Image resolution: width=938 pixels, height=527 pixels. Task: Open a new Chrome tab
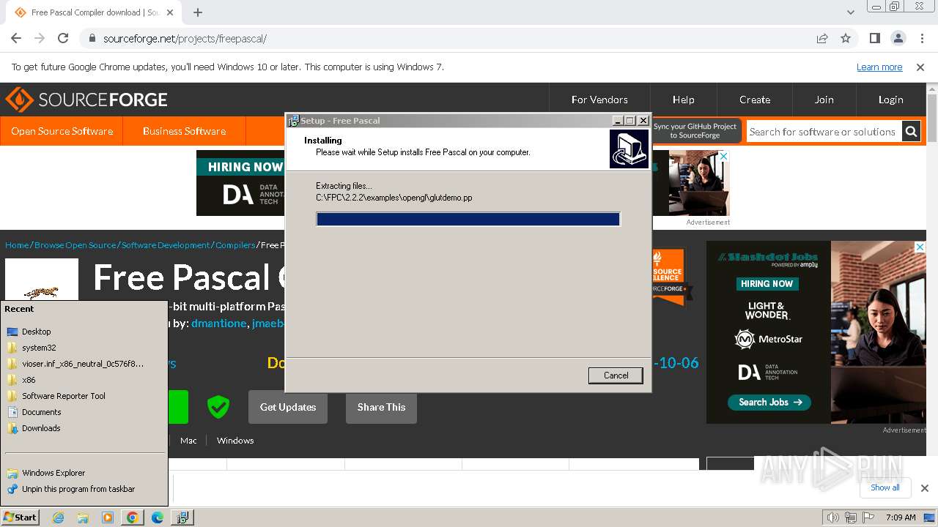pyautogui.click(x=198, y=12)
